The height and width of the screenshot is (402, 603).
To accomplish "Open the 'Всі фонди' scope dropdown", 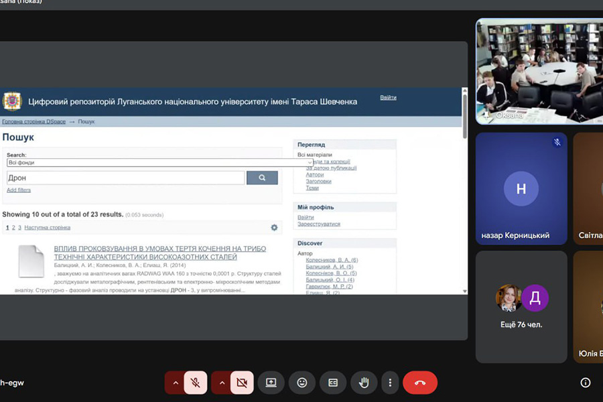I will click(x=159, y=162).
